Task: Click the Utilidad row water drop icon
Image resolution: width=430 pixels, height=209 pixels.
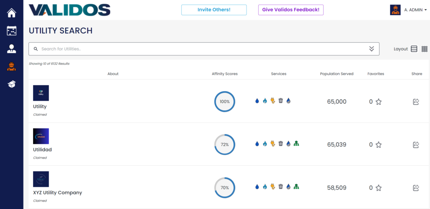Action: coord(257,144)
